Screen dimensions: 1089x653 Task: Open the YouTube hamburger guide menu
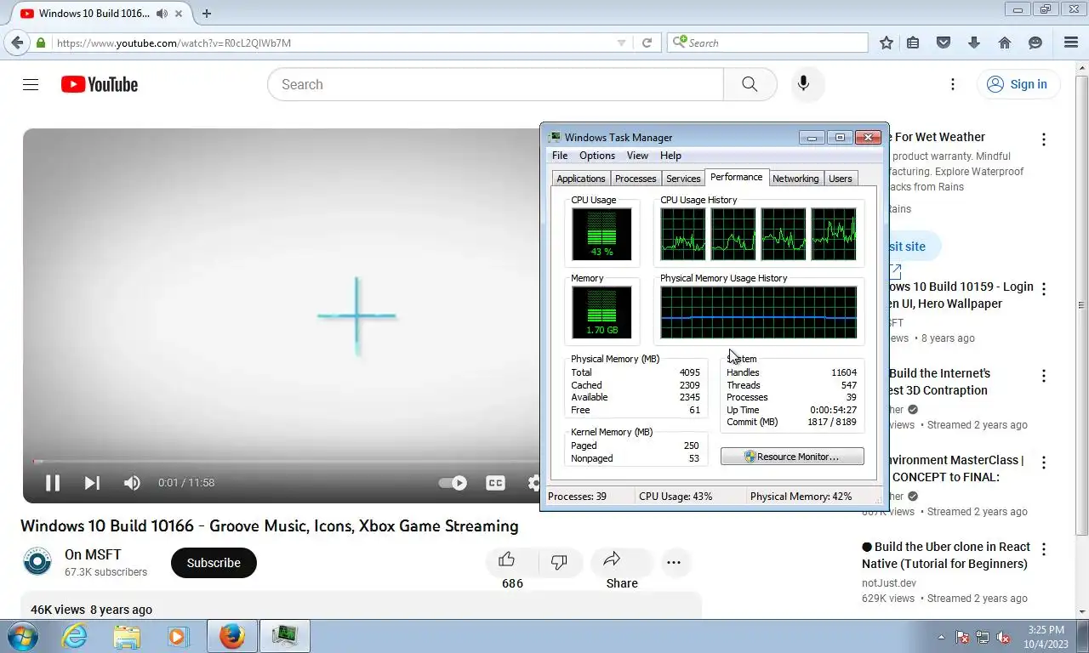(31, 84)
